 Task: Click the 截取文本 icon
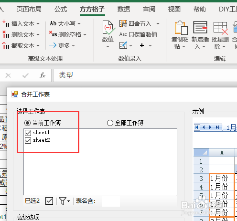tap(6, 46)
